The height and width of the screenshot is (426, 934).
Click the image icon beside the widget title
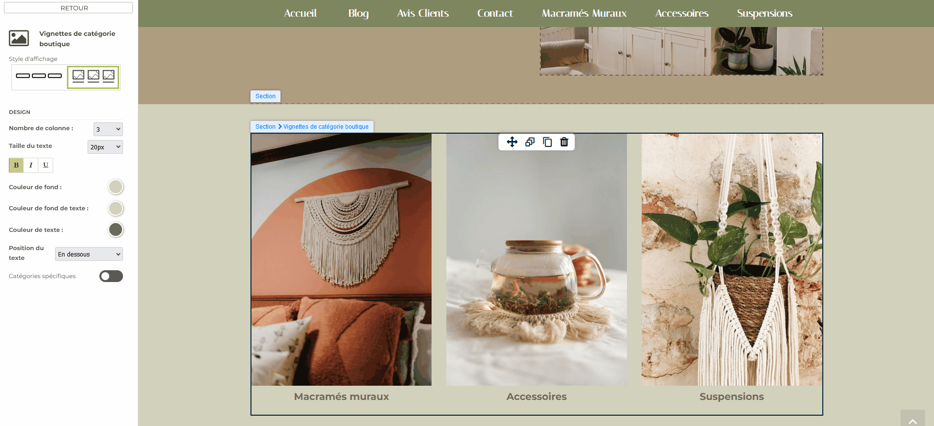[x=19, y=38]
